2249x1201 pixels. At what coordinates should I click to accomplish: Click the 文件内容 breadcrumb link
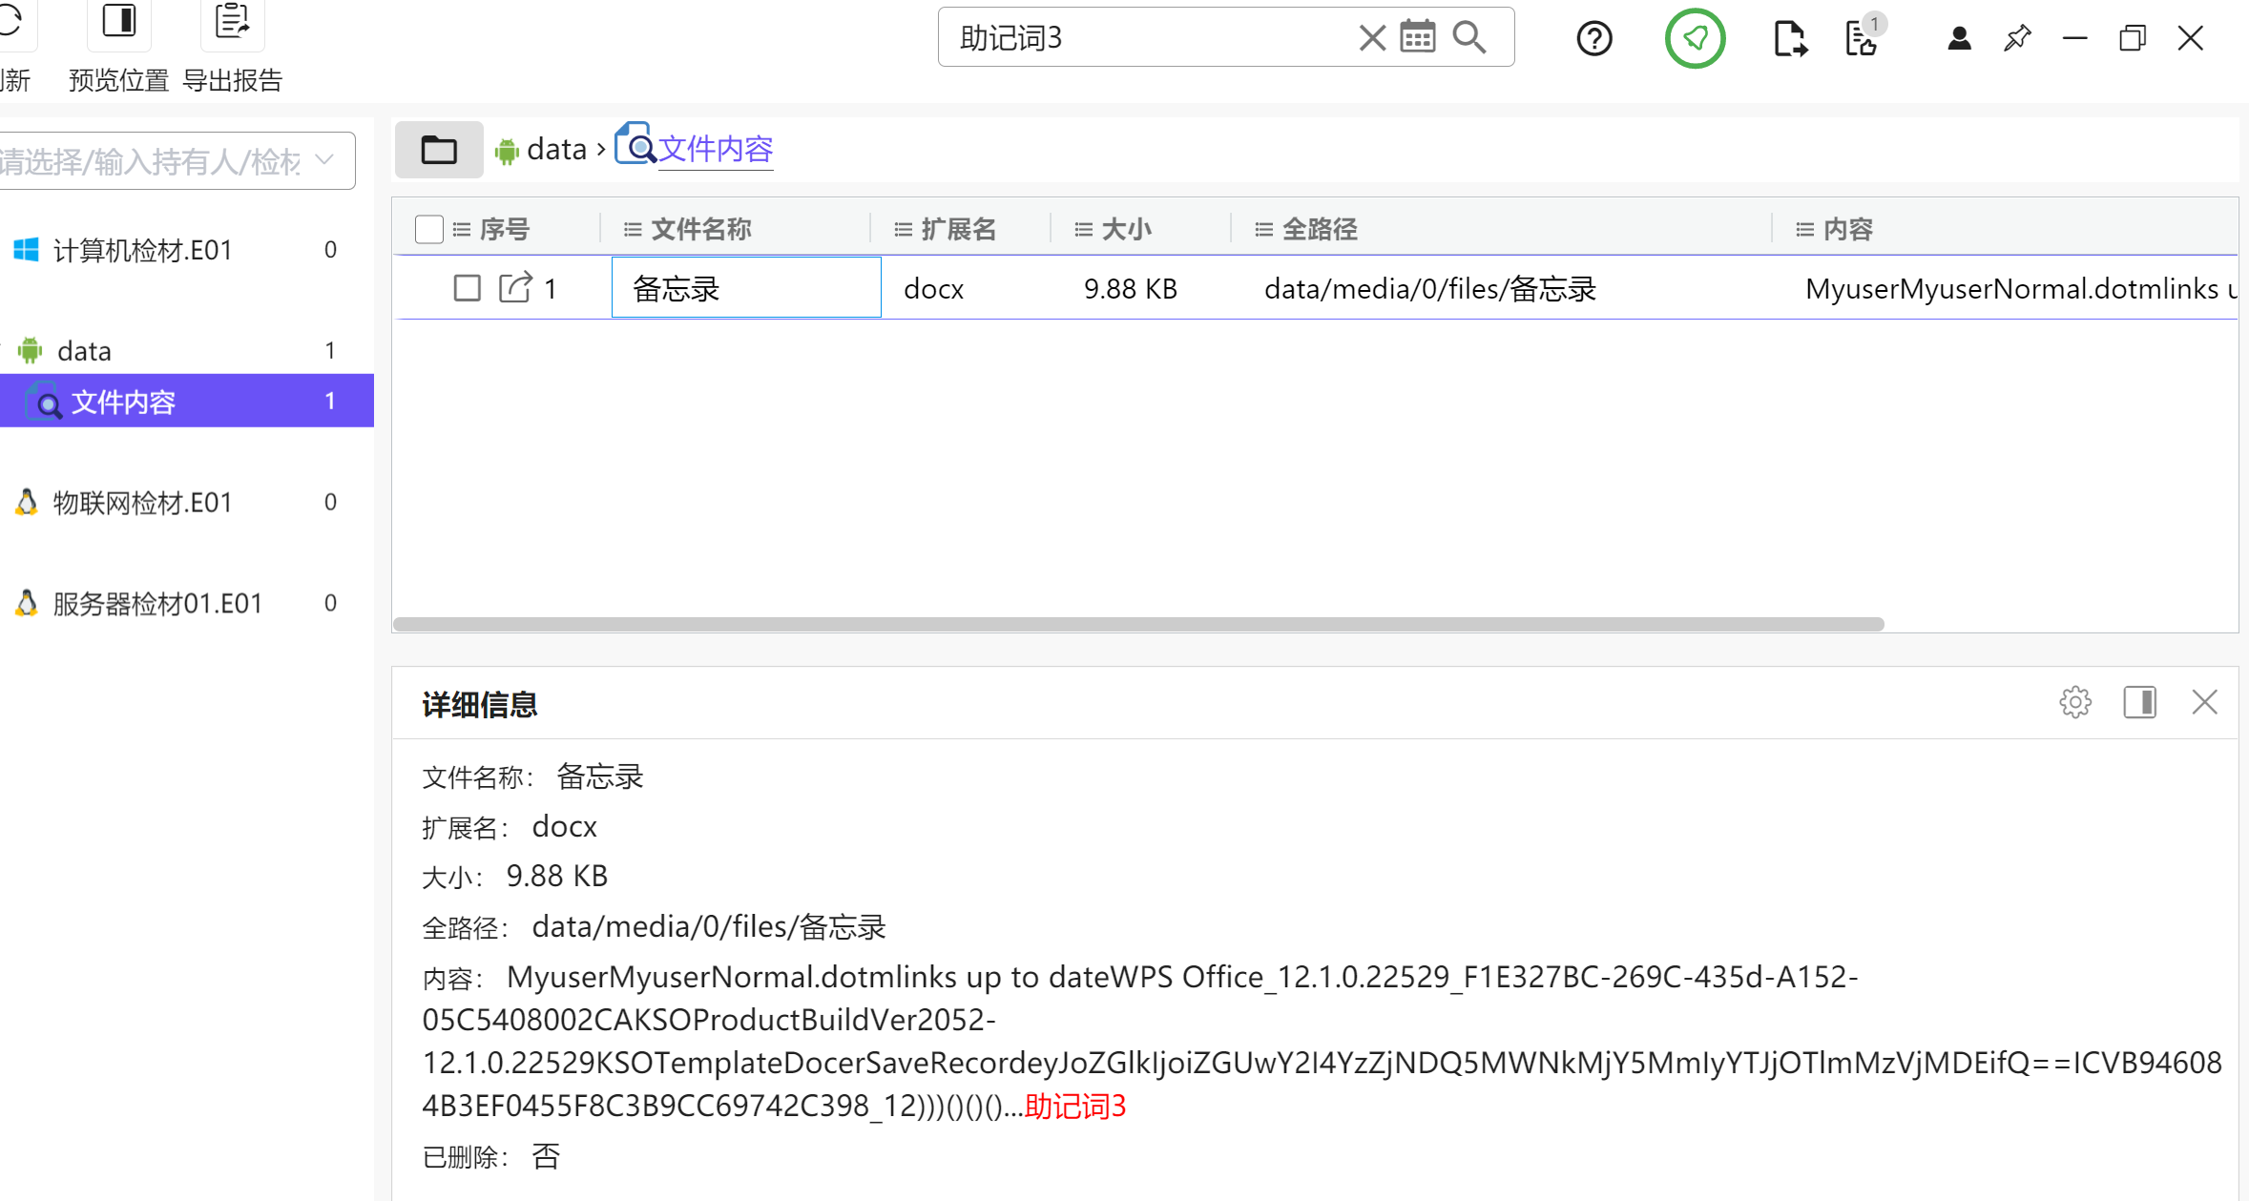pyautogui.click(x=715, y=149)
